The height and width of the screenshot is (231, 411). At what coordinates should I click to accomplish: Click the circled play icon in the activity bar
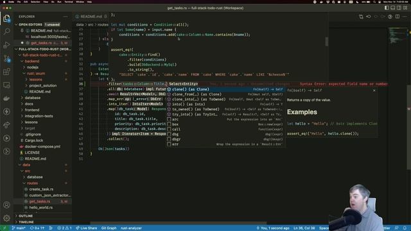(x=6, y=139)
